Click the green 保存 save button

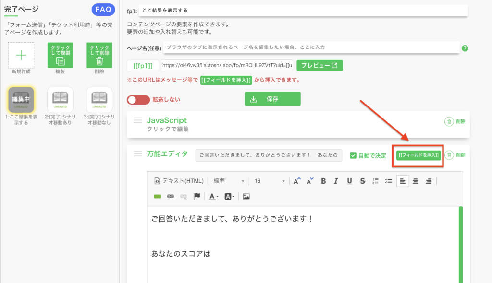click(x=272, y=99)
